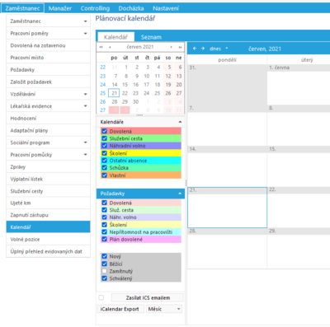Open the dropdown arrow next to dnes

pos(227,49)
